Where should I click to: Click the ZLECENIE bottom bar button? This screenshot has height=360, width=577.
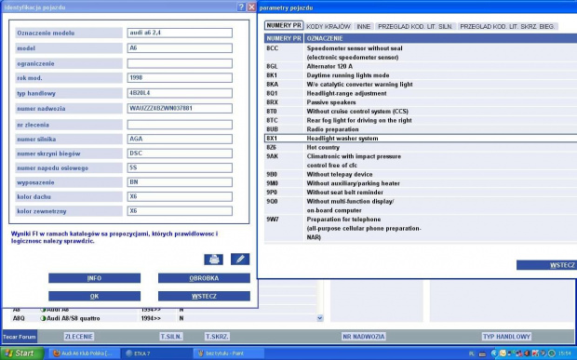pos(79,337)
